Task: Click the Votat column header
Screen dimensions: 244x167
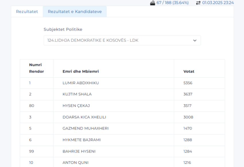Action: pos(189,71)
